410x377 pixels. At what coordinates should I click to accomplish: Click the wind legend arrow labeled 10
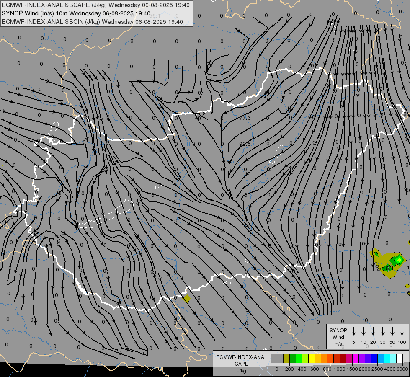tap(363, 331)
